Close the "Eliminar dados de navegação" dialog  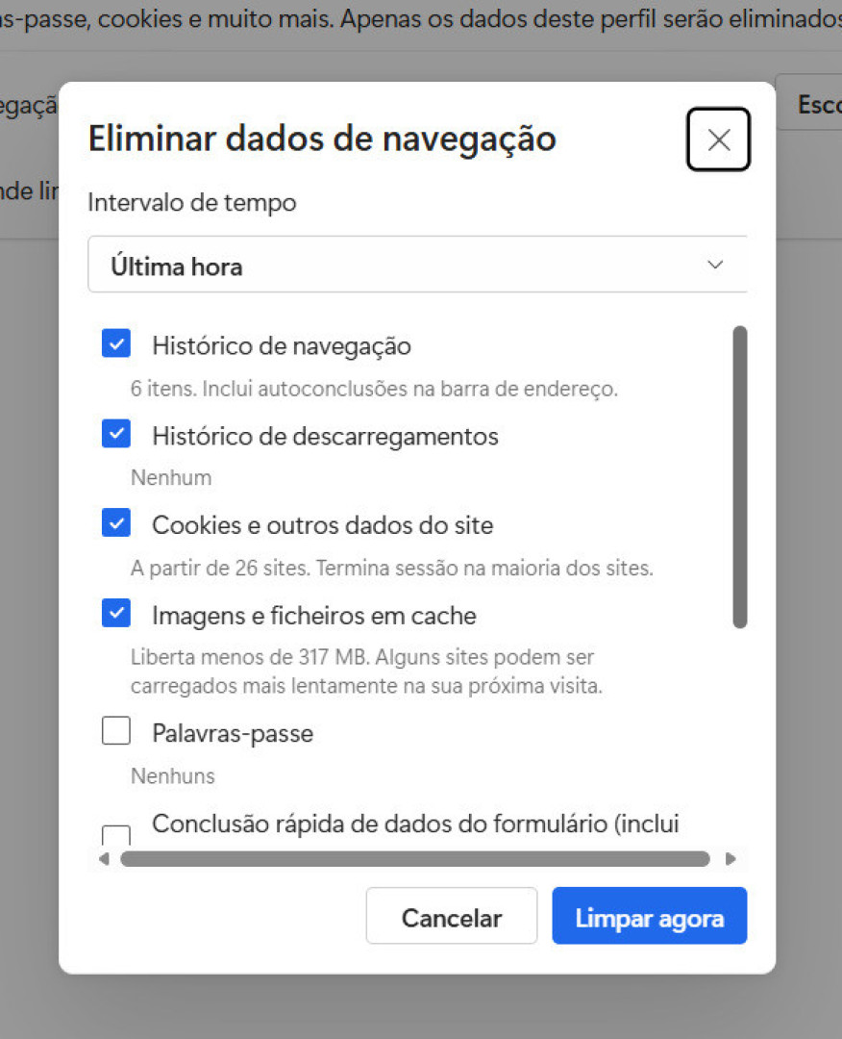coord(718,139)
